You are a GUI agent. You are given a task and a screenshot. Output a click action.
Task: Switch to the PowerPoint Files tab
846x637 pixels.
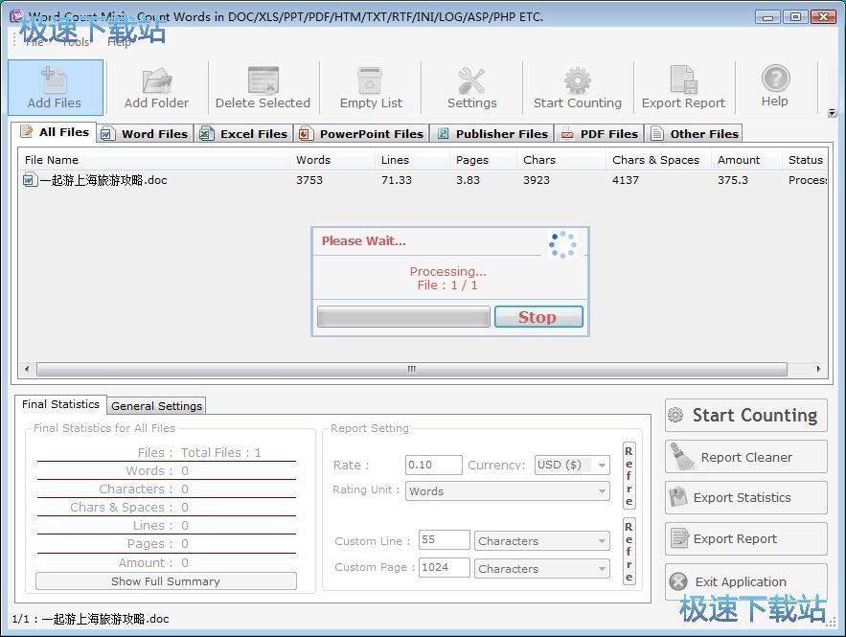tap(361, 134)
